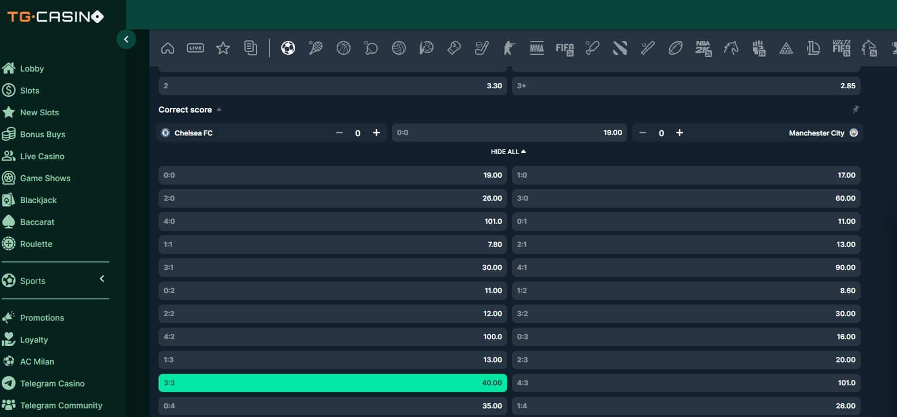Open the bet history slip icon
The image size is (897, 417).
click(251, 48)
